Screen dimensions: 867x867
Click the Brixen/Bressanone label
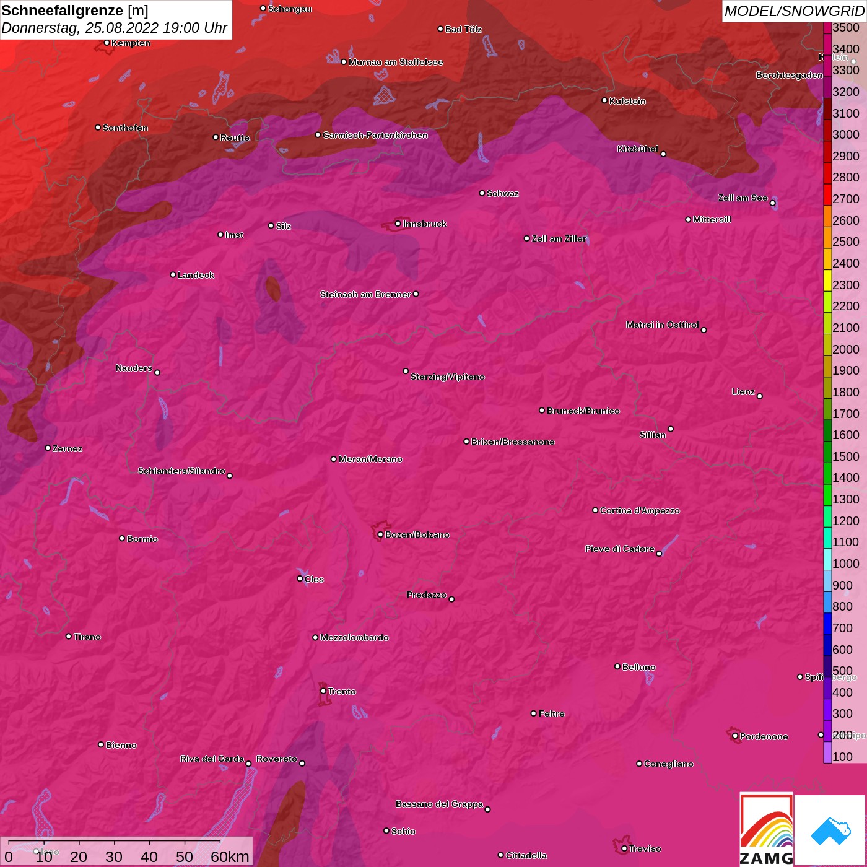click(x=513, y=442)
